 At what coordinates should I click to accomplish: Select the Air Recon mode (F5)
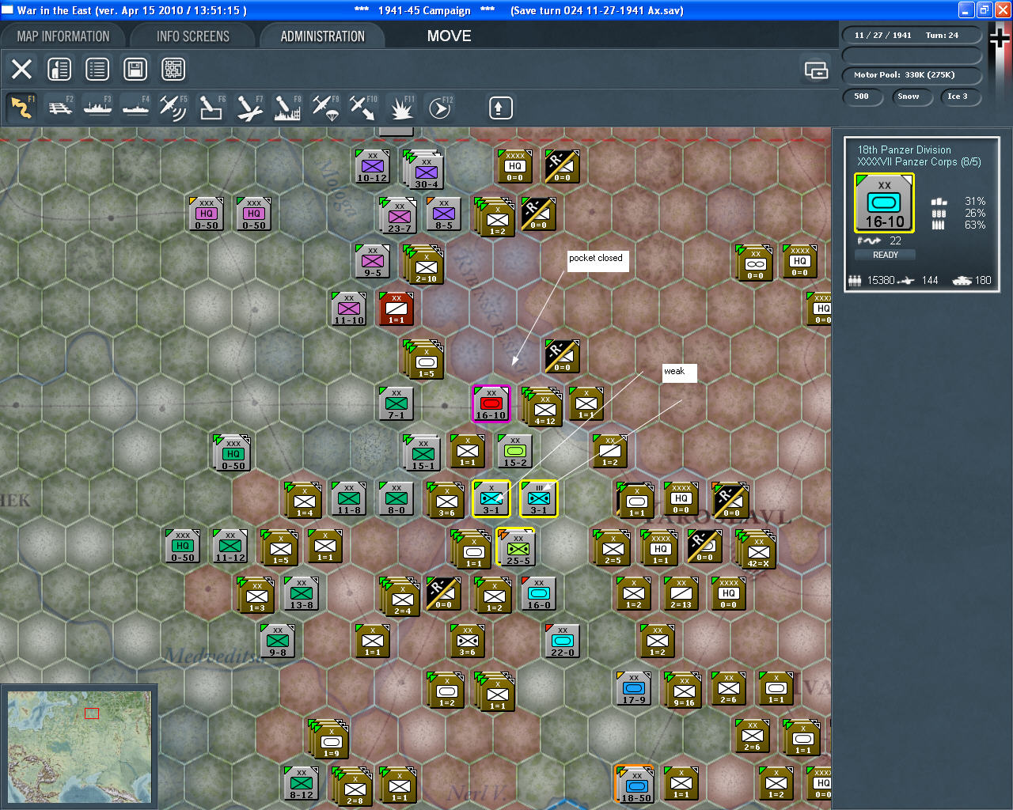(173, 108)
